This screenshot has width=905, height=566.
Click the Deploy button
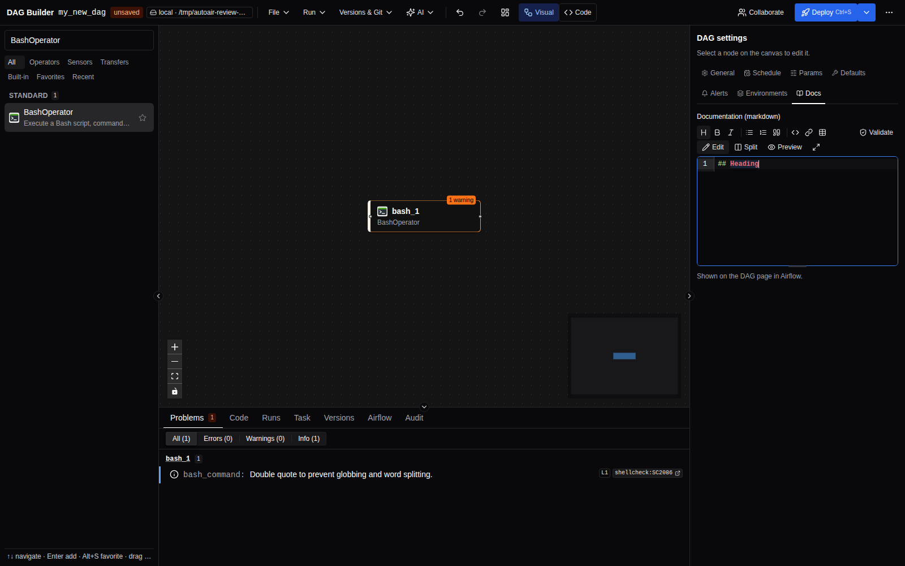(x=826, y=12)
